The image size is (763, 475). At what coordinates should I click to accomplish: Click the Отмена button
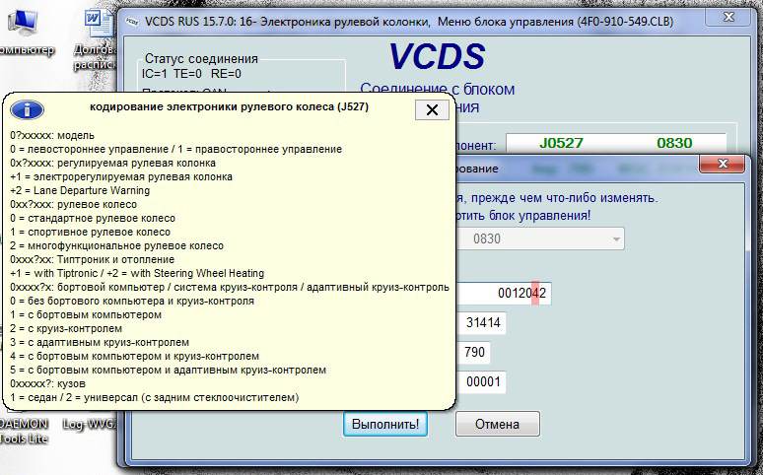(x=497, y=424)
